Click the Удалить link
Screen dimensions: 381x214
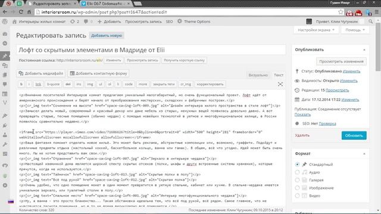point(302,136)
